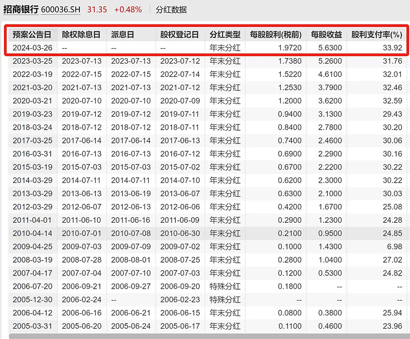The height and width of the screenshot is (339, 410).
Task: Click record date 2010-06-30
Action: coord(180,234)
